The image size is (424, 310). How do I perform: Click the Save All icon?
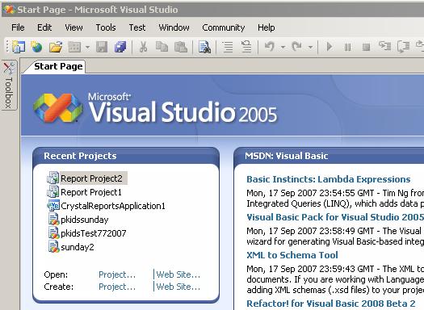[x=120, y=47]
